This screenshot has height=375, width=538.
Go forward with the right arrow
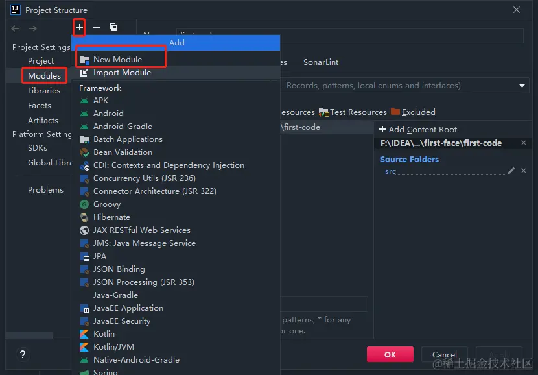tap(32, 29)
